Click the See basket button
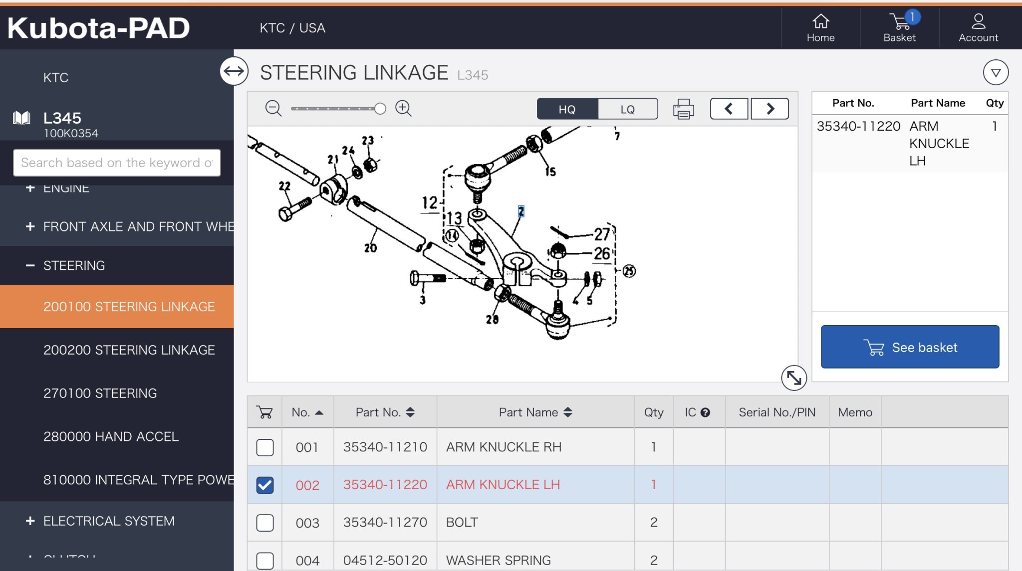 (x=910, y=347)
